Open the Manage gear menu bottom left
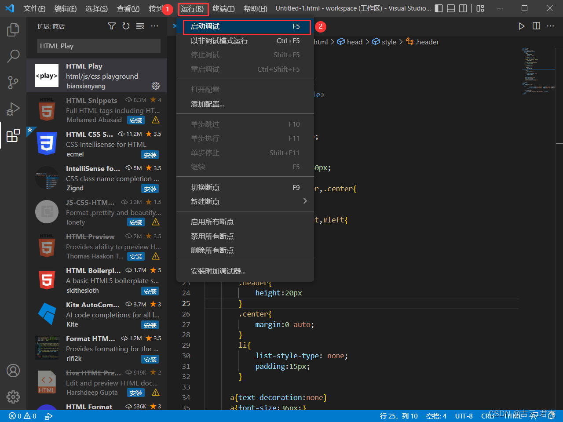 [13, 397]
